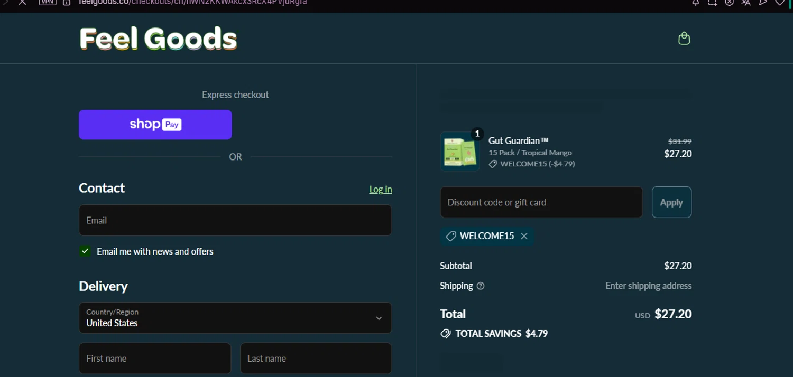Image resolution: width=793 pixels, height=377 pixels.
Task: Click the Log in link
Action: click(x=381, y=189)
